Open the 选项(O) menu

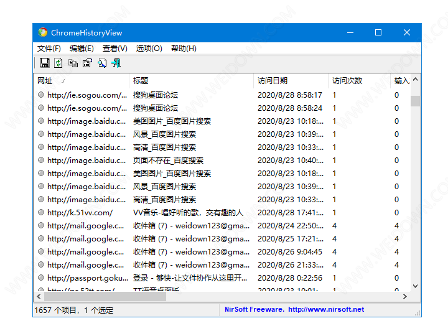click(x=149, y=49)
